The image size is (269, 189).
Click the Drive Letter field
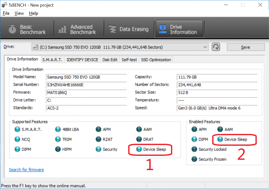[x=86, y=100]
